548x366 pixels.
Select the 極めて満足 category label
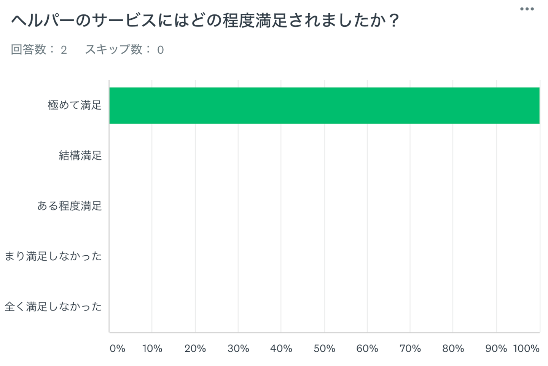click(x=75, y=105)
